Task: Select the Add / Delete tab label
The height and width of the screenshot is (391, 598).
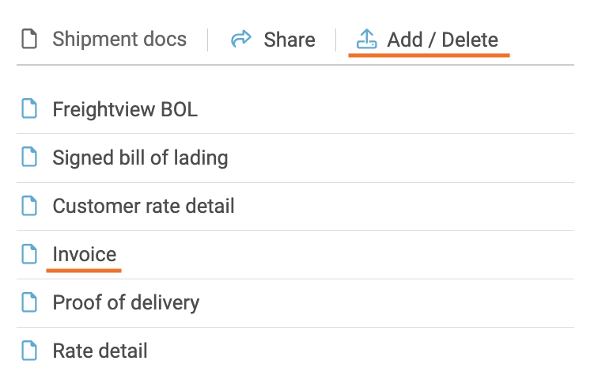Action: 442,40
